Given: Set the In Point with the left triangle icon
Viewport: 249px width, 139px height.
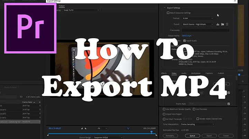Looking at the screenshot, I should 82,128.
